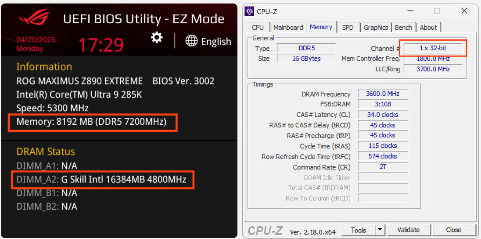Click BIOS Ver. 3002 text
Screen dimensions: 481x239
tap(183, 81)
